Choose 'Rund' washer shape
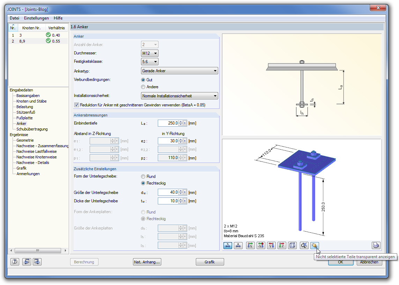The image size is (399, 285). click(143, 177)
